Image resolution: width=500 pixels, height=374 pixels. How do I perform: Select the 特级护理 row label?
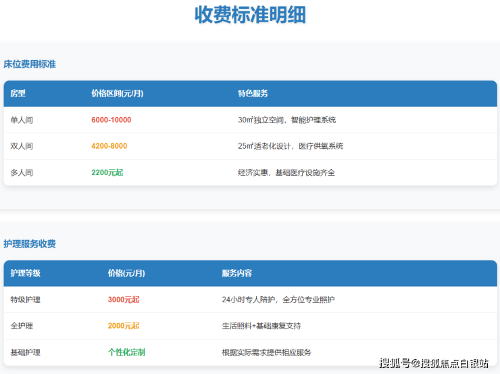point(26,300)
